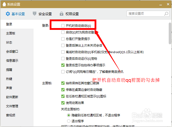Screen dimensions: 172x127
Task: Click the padlock icon for permission settings
Action: (x=62, y=14)
